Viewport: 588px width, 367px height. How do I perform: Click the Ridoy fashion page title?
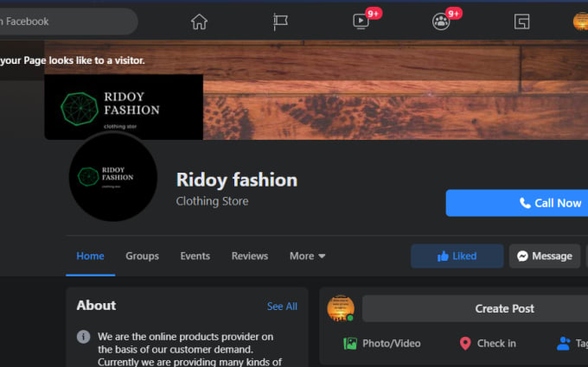pos(237,180)
